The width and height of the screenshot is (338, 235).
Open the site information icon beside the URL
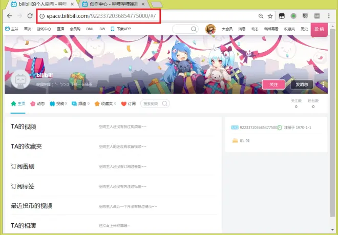(x=42, y=16)
